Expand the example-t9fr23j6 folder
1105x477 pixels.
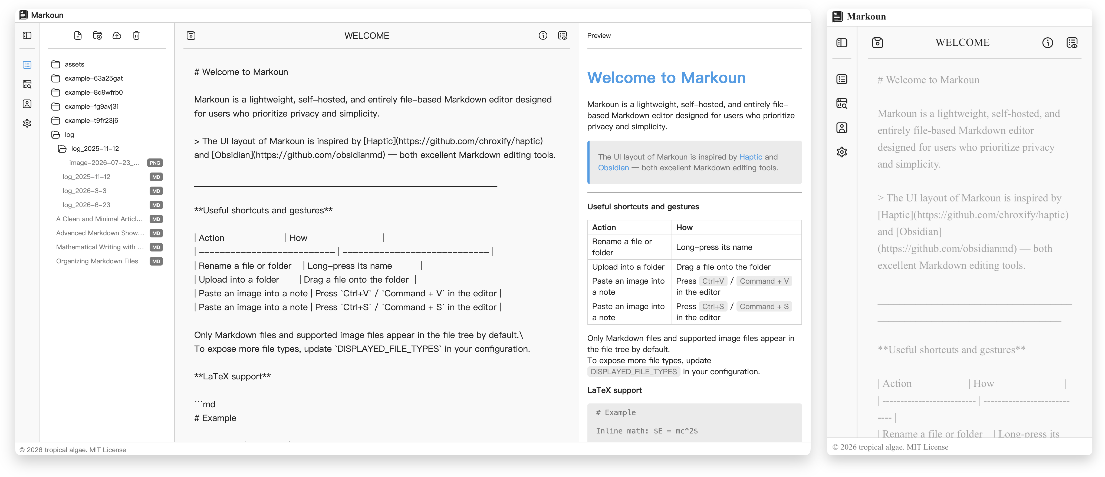[107, 120]
